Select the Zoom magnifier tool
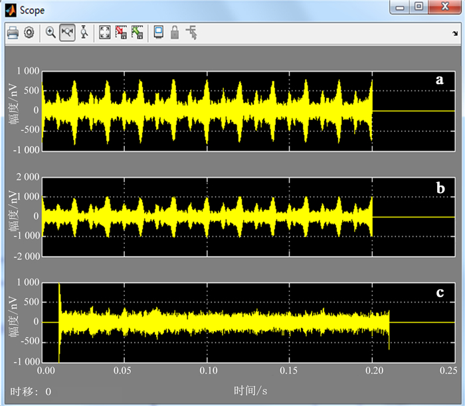Viewport: 465px width, 406px height. [50, 32]
